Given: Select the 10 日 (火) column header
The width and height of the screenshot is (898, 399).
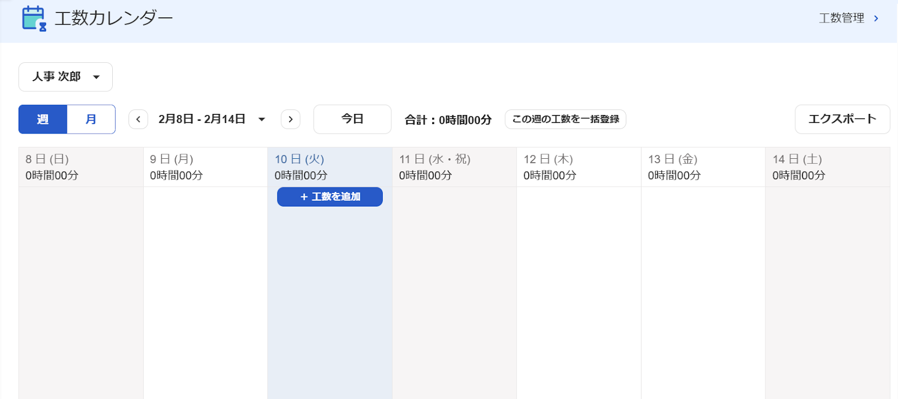Looking at the screenshot, I should point(330,167).
